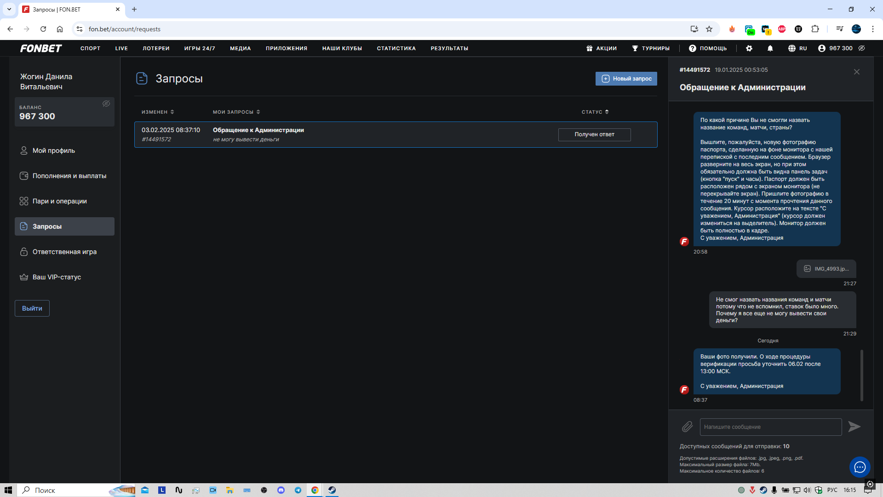The image size is (883, 497).
Task: Open the Chrome three-dot menu
Action: (873, 29)
